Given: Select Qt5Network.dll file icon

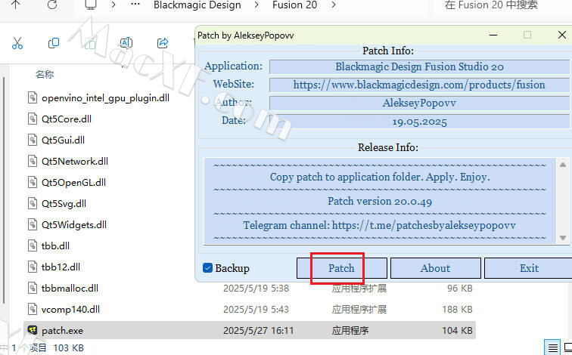Looking at the screenshot, I should pos(33,161).
